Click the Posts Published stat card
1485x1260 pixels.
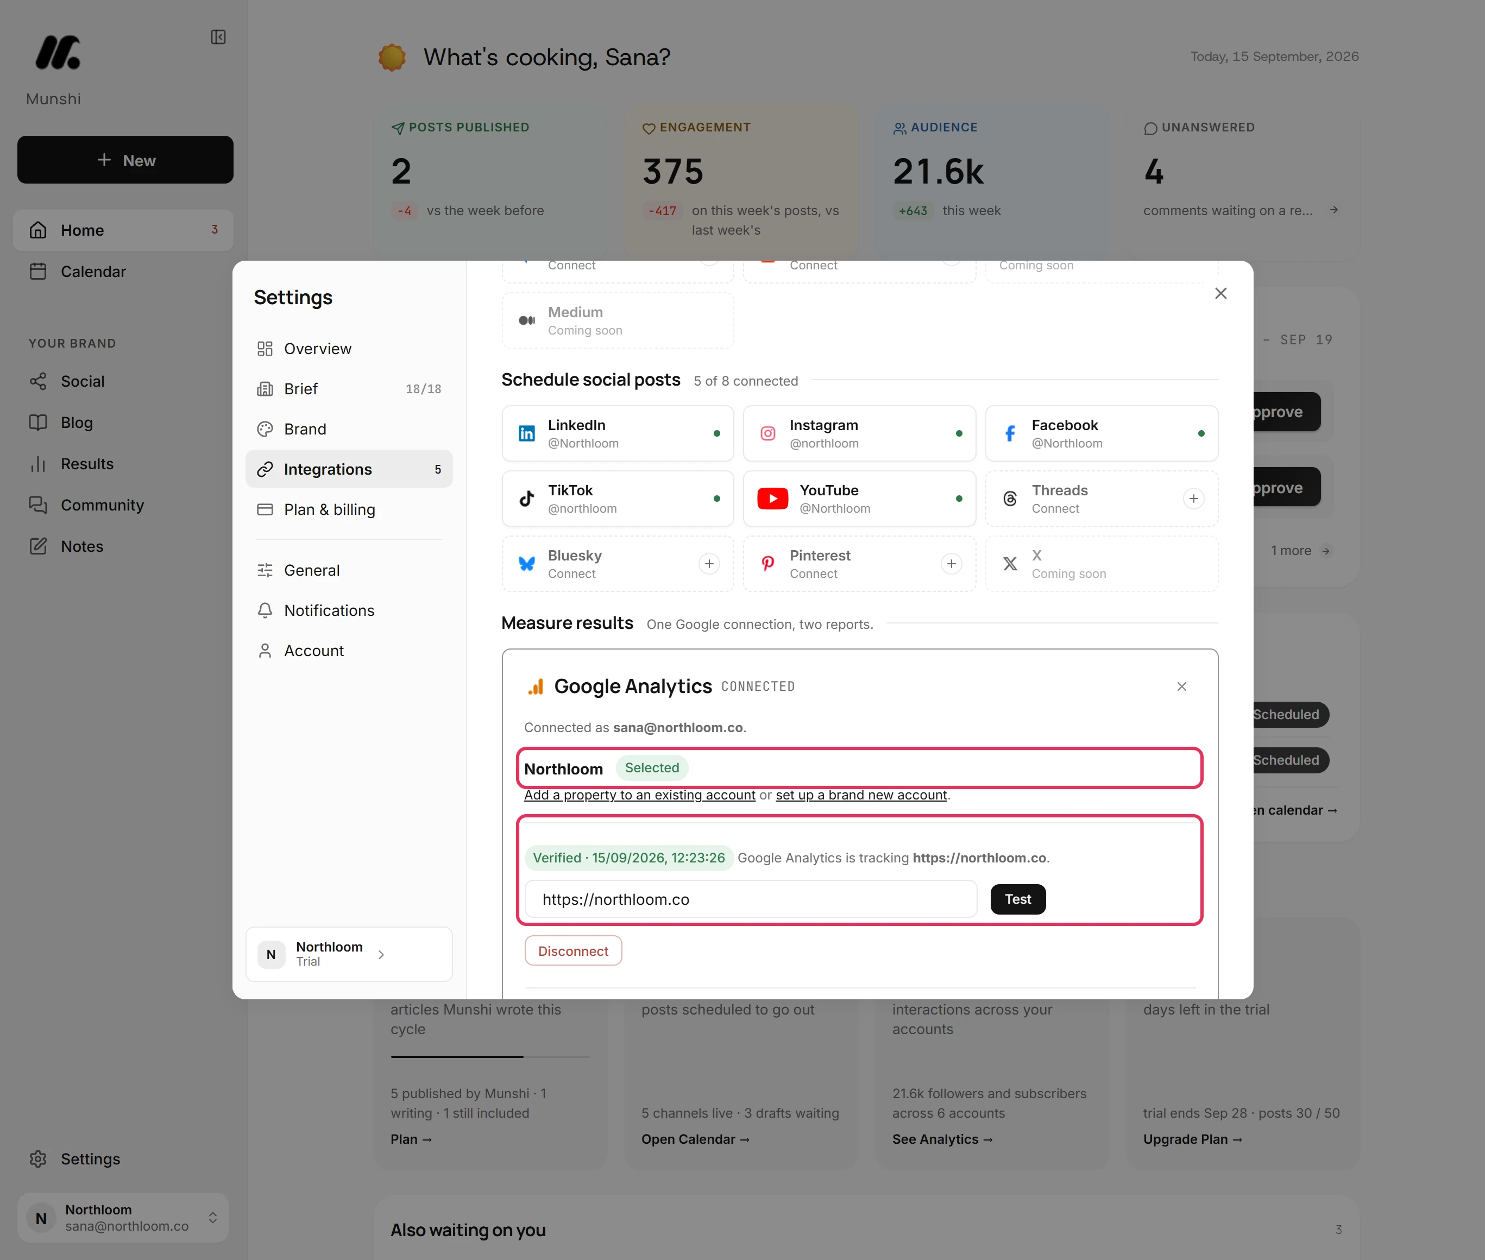click(490, 183)
